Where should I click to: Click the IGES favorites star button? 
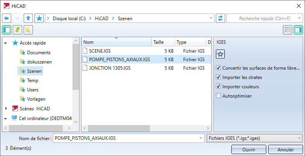(x=221, y=55)
